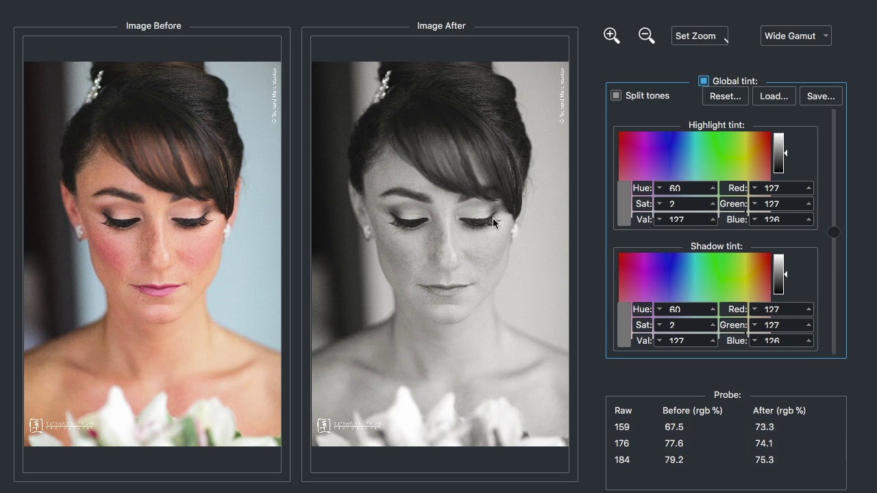The width and height of the screenshot is (877, 493).
Task: Toggle the Global tint checkbox
Action: click(704, 81)
